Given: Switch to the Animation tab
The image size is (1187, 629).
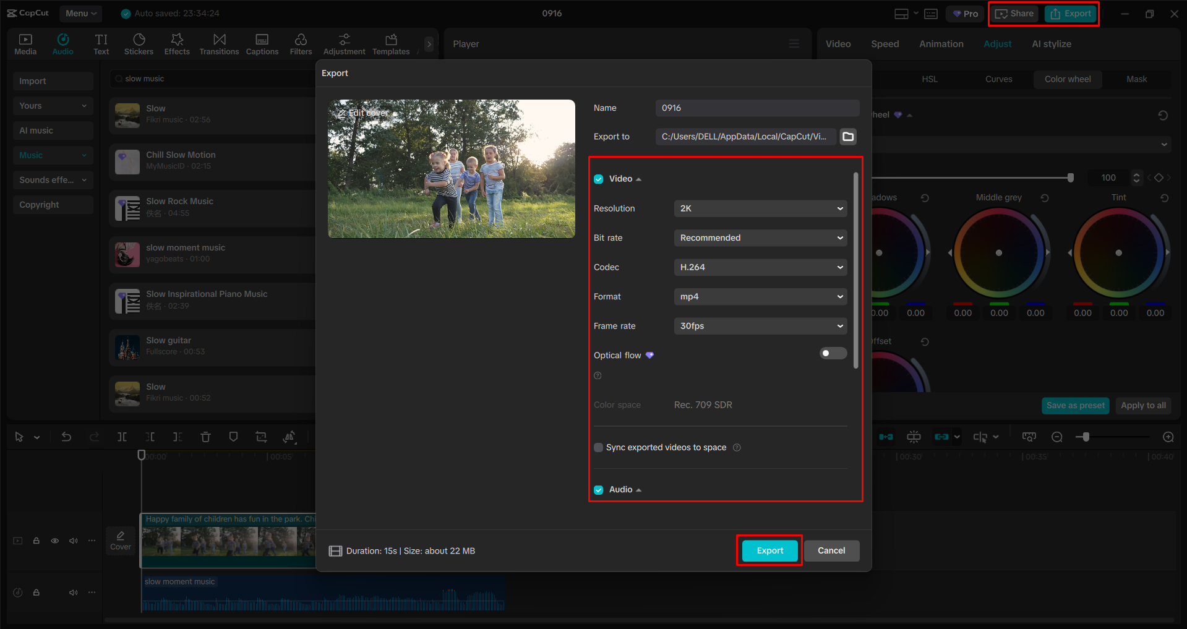Looking at the screenshot, I should [x=941, y=44].
